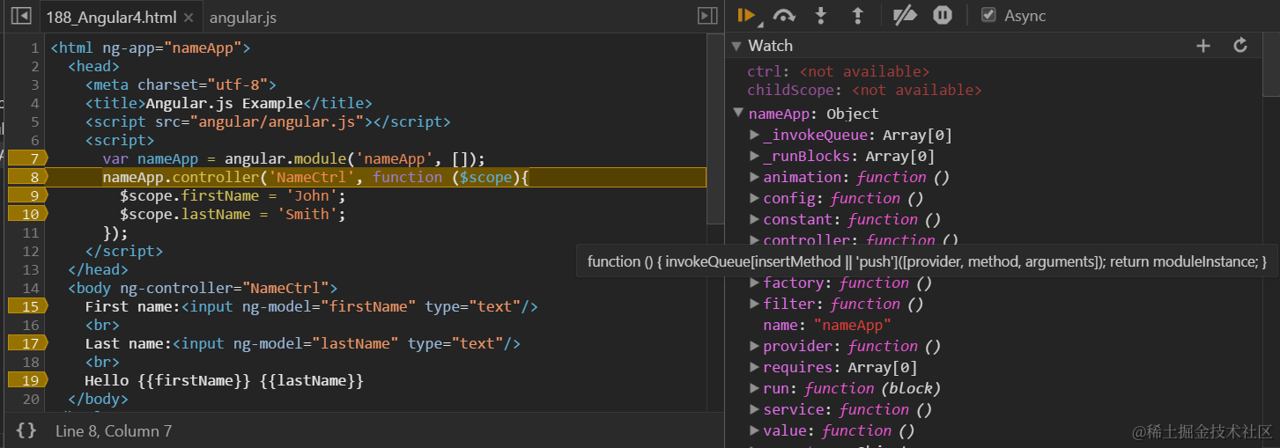Click the name "nameApp" property row
This screenshot has width=1280, height=448.
point(827,325)
